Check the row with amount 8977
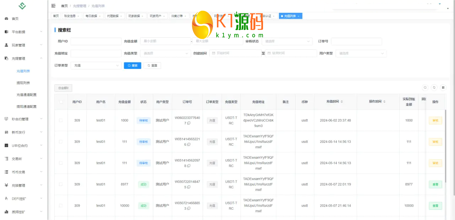455x220 pixels. pos(61,184)
